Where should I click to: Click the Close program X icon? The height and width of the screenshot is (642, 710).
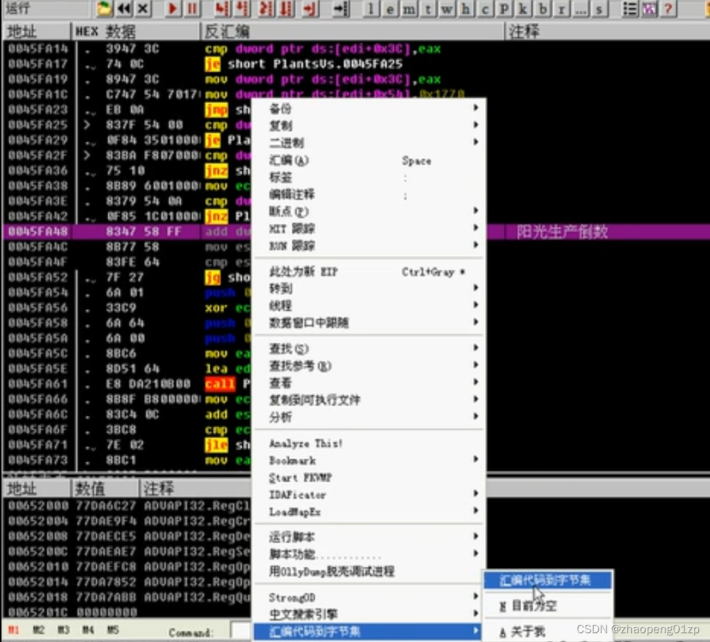pos(143,9)
